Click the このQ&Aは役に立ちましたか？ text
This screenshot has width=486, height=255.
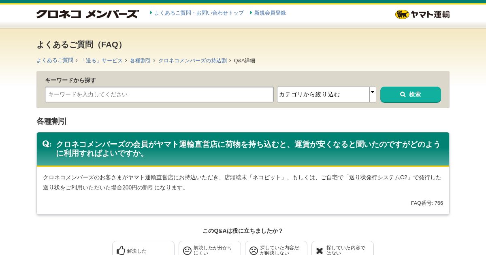[x=243, y=231]
